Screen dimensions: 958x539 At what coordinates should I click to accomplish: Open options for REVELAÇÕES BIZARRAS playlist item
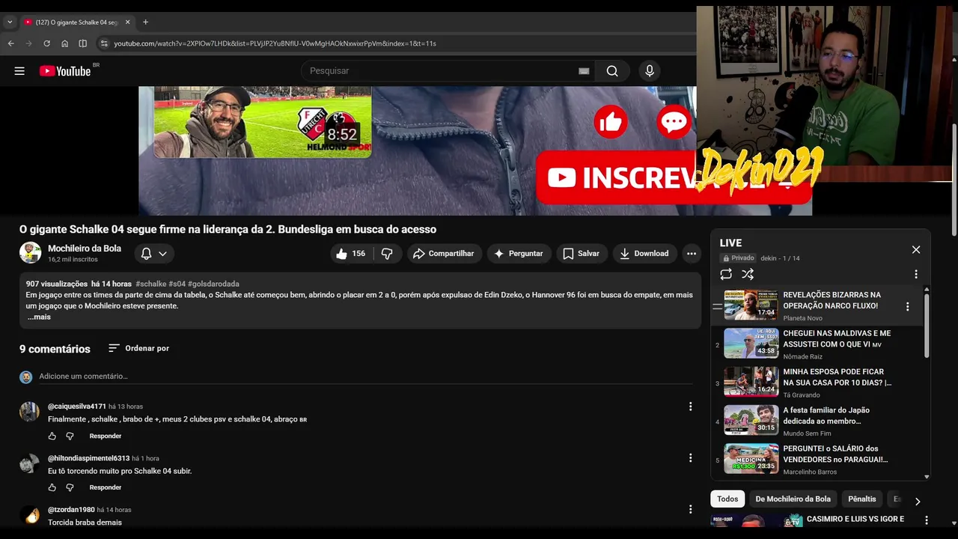pyautogui.click(x=907, y=306)
